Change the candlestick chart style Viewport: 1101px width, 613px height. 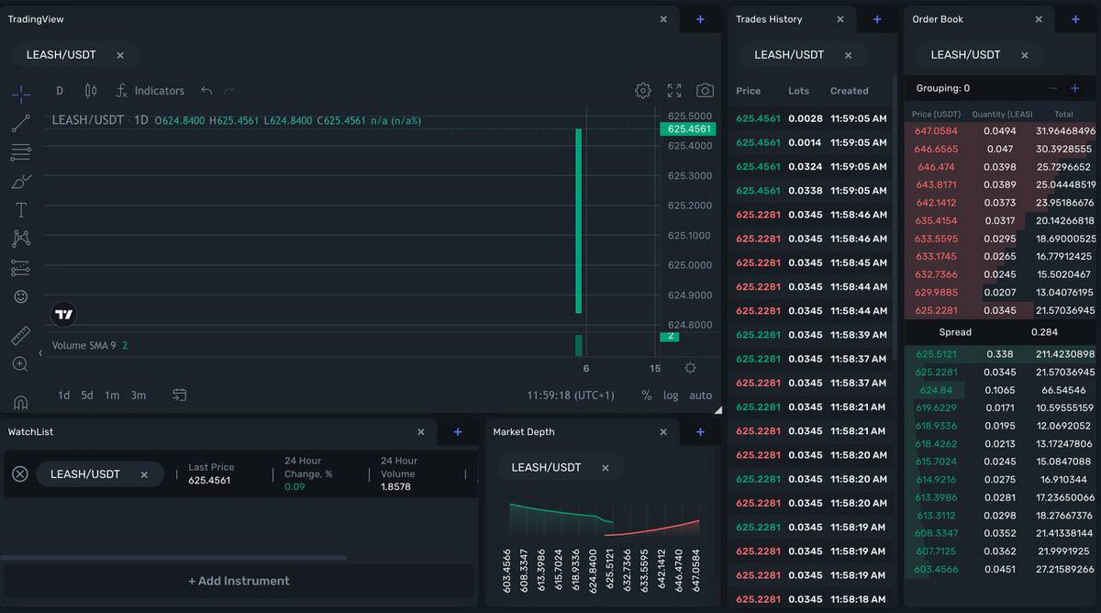pos(90,91)
